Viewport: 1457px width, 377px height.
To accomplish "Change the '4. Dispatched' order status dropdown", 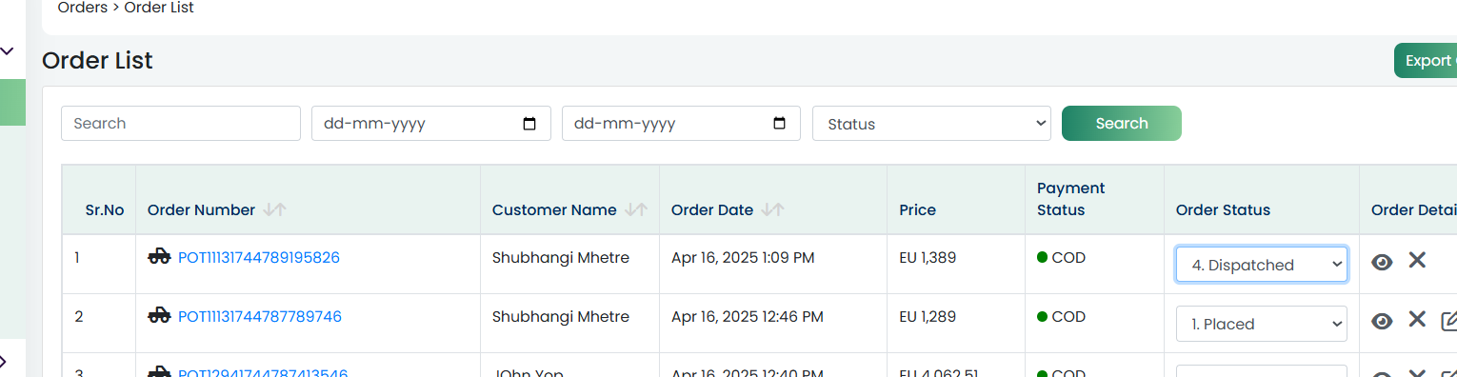I will point(1262,265).
